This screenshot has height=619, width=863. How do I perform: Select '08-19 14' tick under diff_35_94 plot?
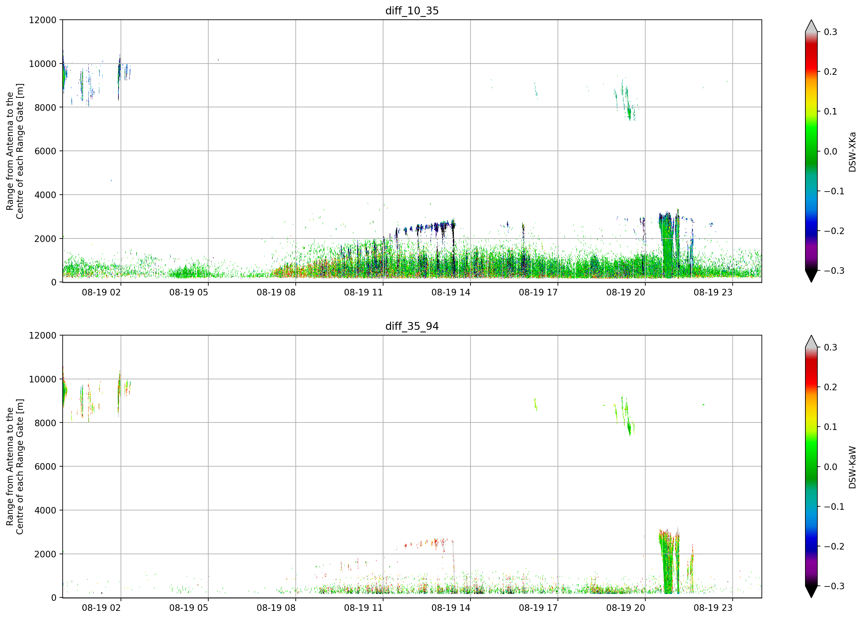(x=451, y=608)
